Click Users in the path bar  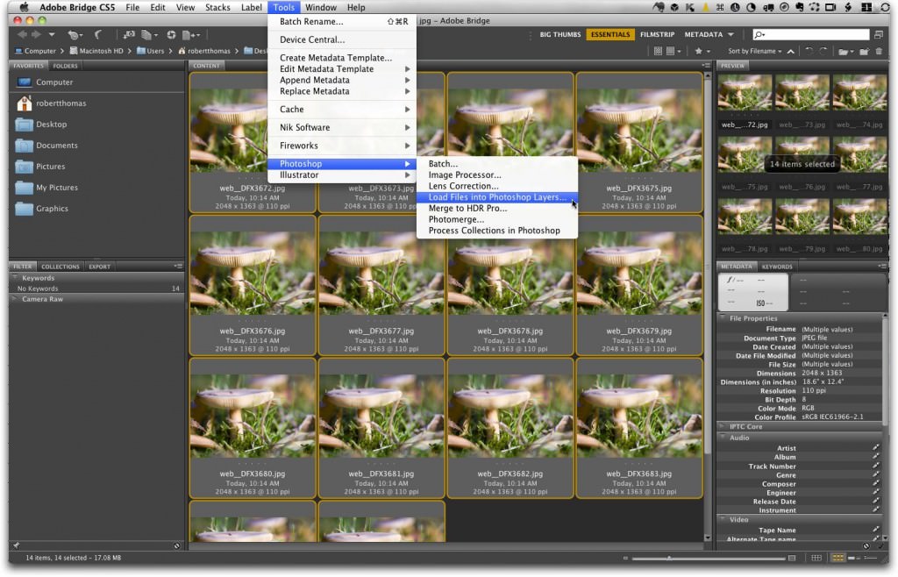(150, 51)
